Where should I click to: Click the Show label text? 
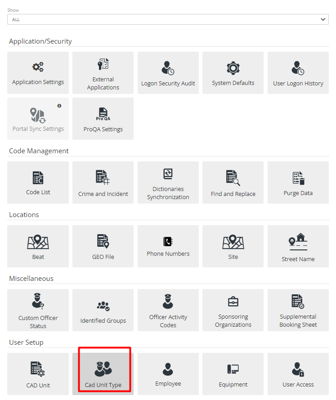[x=13, y=10]
